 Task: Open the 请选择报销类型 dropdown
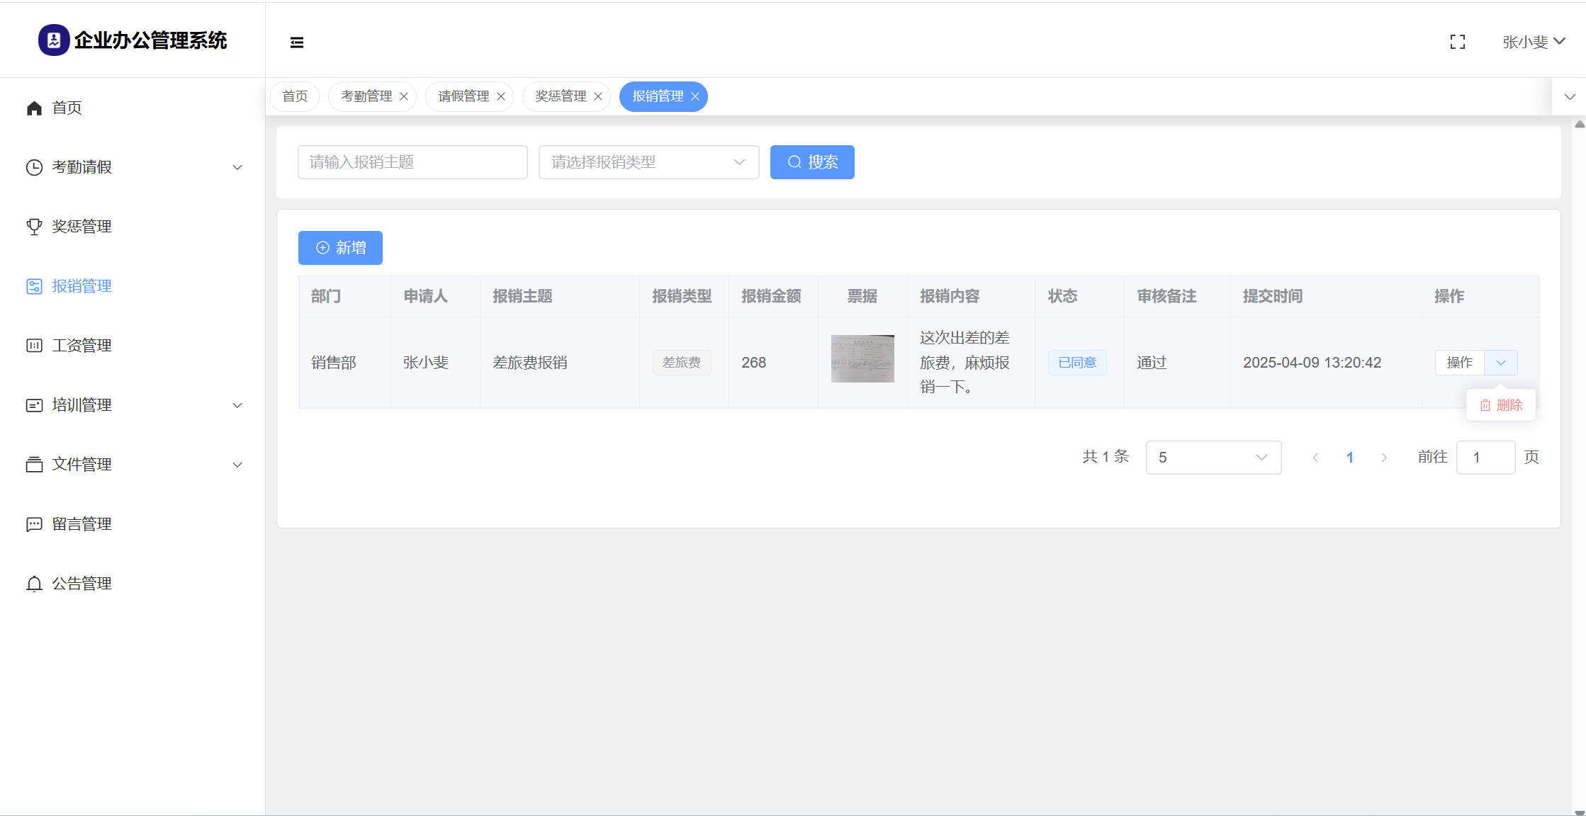click(648, 162)
